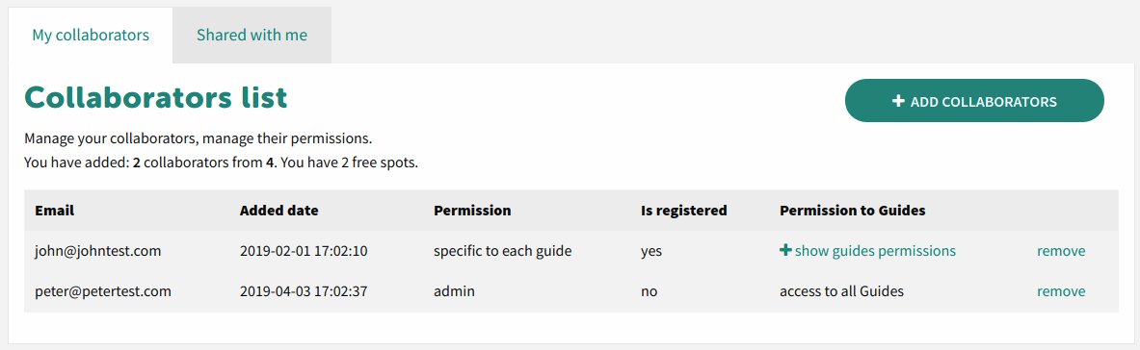
Task: Remove collaborator john@johntest.com
Action: tap(1061, 251)
